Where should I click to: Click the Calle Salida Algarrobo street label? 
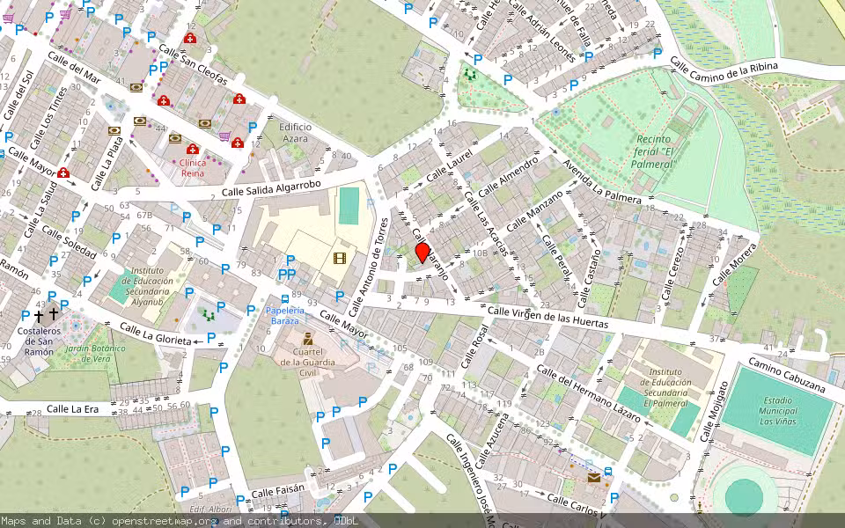point(272,188)
